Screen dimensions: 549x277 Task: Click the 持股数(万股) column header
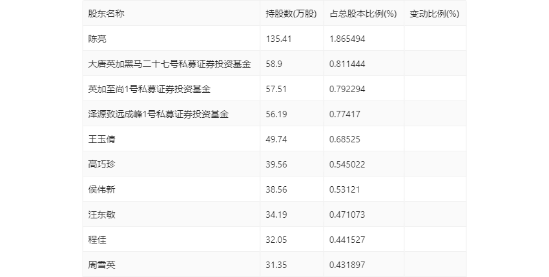pyautogui.click(x=291, y=14)
